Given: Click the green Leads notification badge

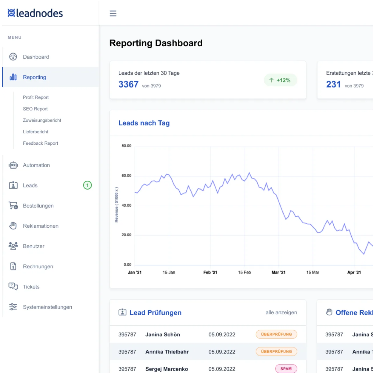Looking at the screenshot, I should tap(88, 185).
